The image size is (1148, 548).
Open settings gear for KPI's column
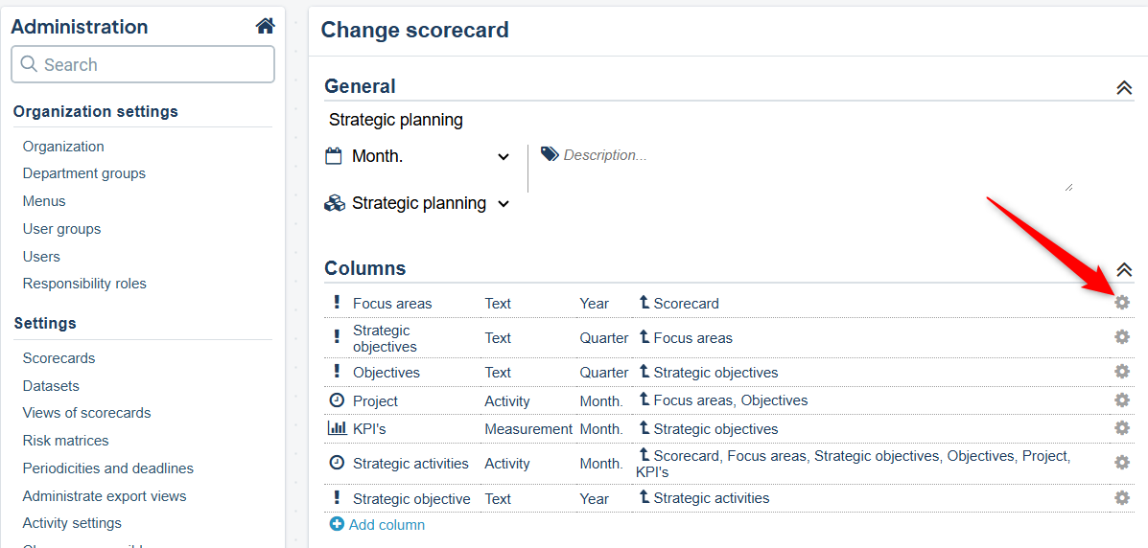point(1122,428)
